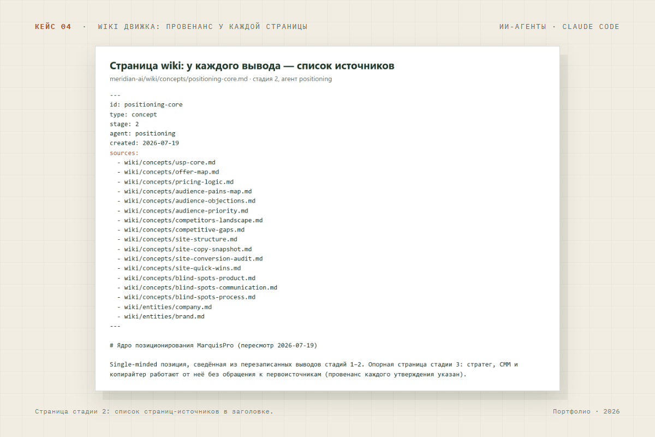Click the "wiki/concepts/competitive-gaps.md" source entry

(184, 229)
